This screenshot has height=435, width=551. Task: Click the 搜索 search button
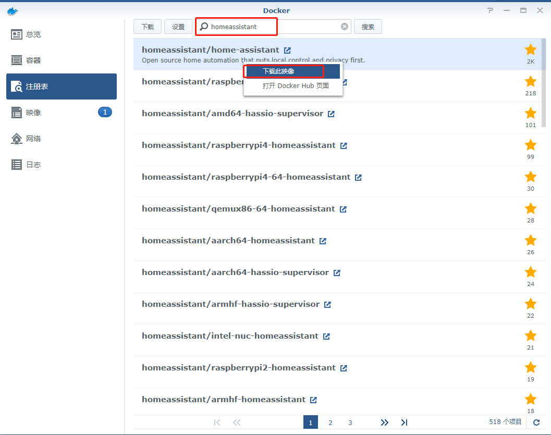368,27
